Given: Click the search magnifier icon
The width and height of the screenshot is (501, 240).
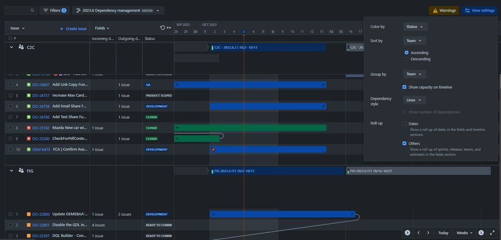Looking at the screenshot, I should 32,11.
